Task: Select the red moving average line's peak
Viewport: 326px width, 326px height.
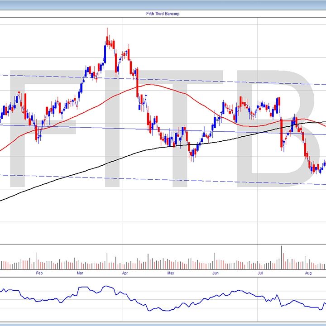Action: pos(147,84)
